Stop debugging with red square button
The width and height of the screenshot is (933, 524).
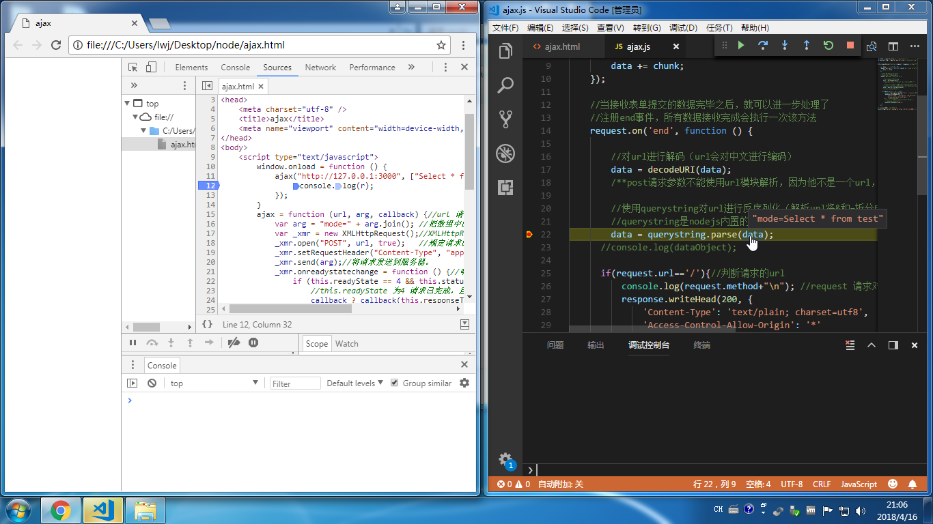850,46
